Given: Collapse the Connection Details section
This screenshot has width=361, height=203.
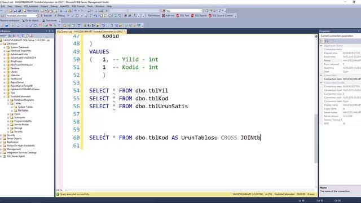Looking at the screenshot, I should pos(322,83).
